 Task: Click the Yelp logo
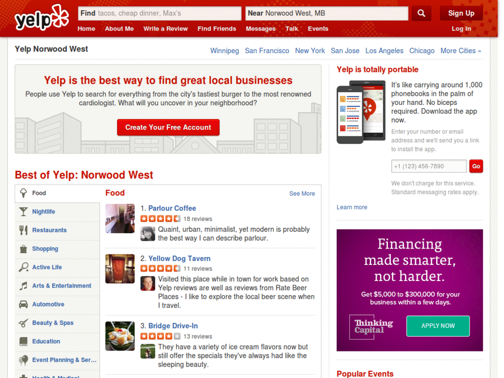point(42,17)
